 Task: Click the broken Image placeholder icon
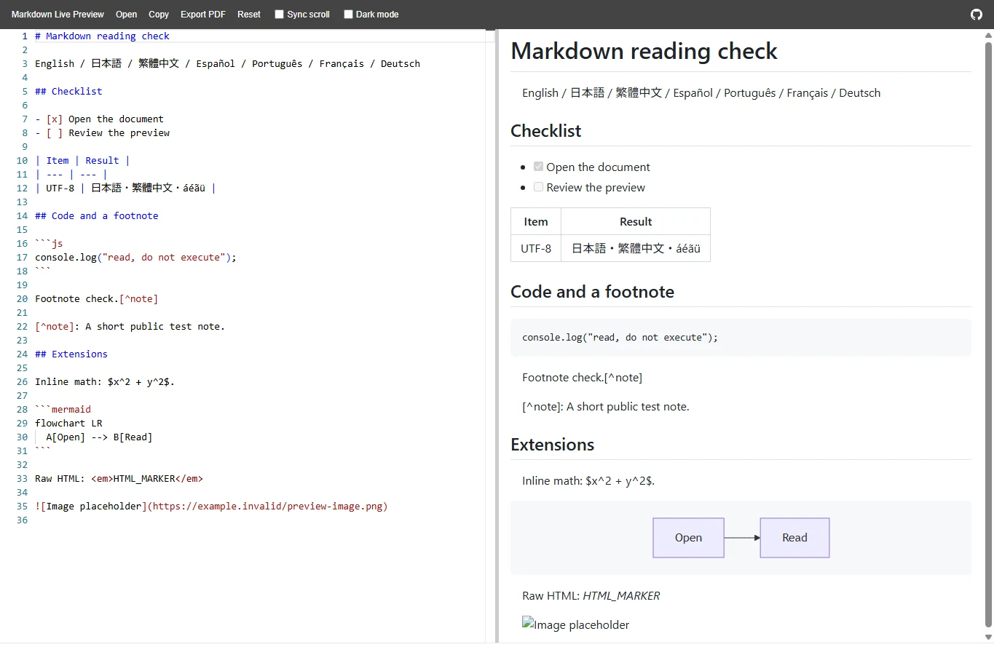(528, 622)
